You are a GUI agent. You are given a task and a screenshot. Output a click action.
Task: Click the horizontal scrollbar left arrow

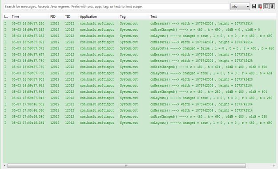tap(5, 165)
